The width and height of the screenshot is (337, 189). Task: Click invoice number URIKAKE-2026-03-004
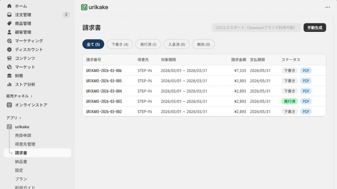(104, 91)
